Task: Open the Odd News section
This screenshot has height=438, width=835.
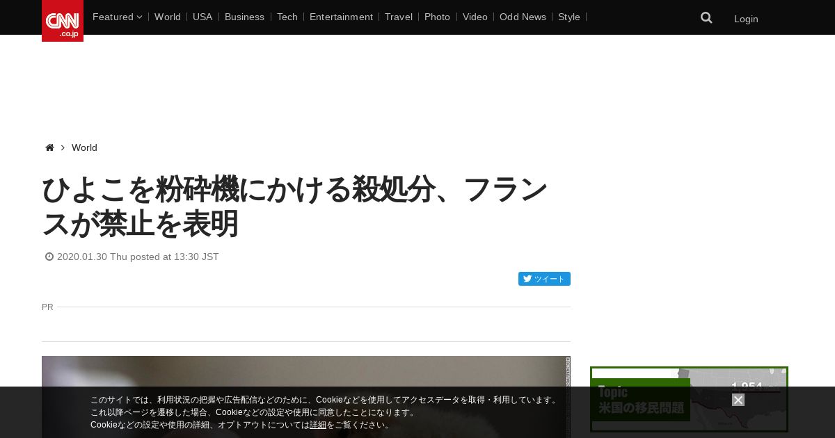Action: pyautogui.click(x=523, y=17)
